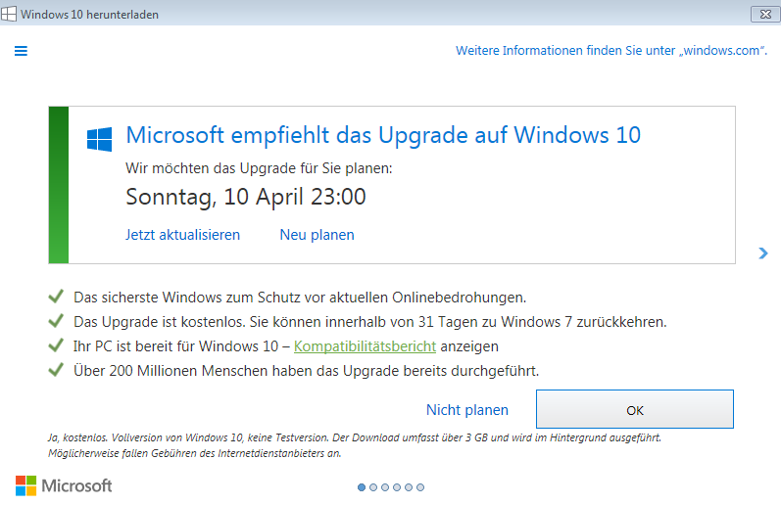Click the blue Windows logo in banner

tap(100, 139)
